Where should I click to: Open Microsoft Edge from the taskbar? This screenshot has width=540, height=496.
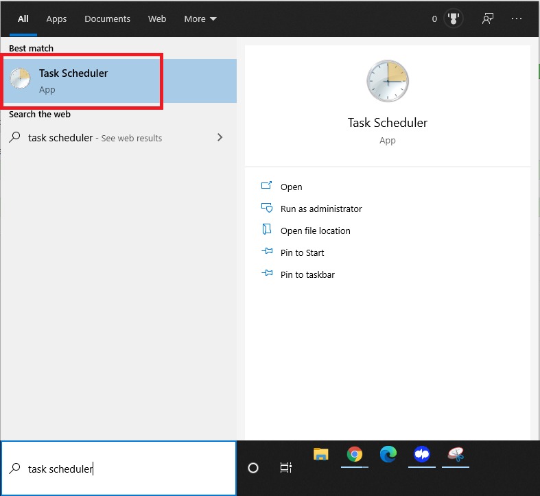tap(388, 454)
